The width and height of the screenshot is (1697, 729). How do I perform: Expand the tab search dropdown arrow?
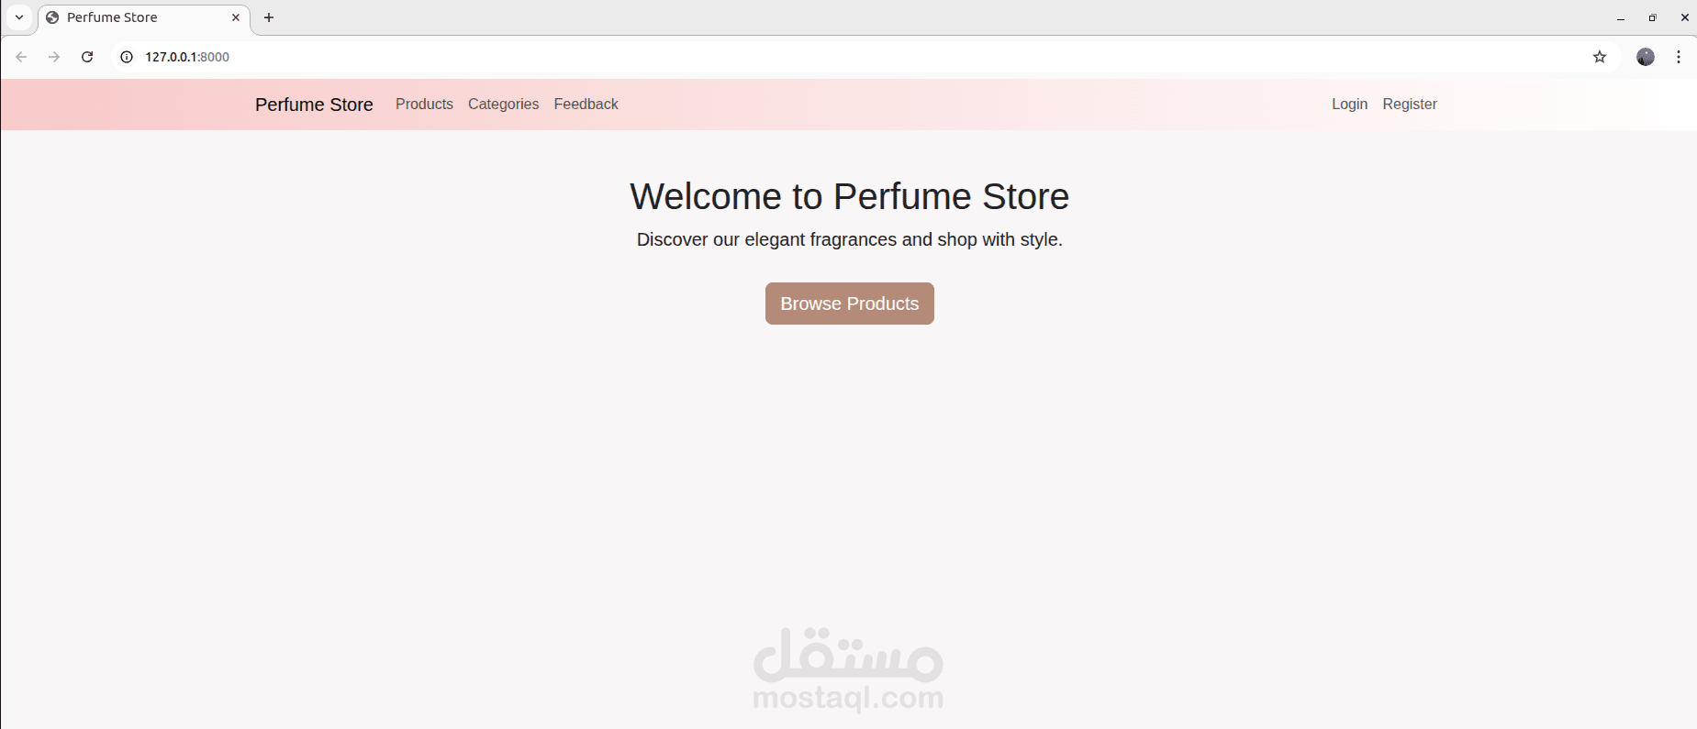19,17
